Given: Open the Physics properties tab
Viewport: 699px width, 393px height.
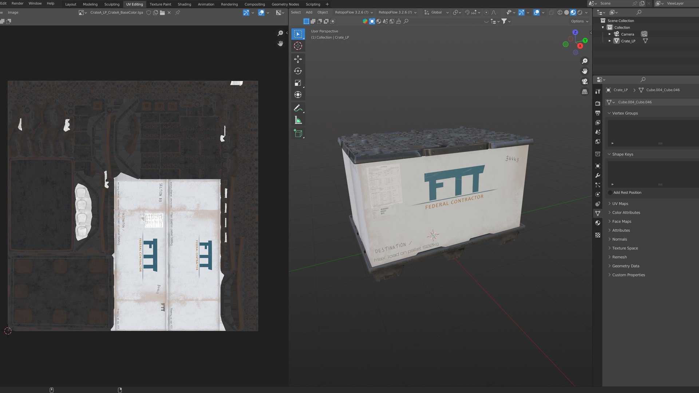Looking at the screenshot, I should 598,194.
